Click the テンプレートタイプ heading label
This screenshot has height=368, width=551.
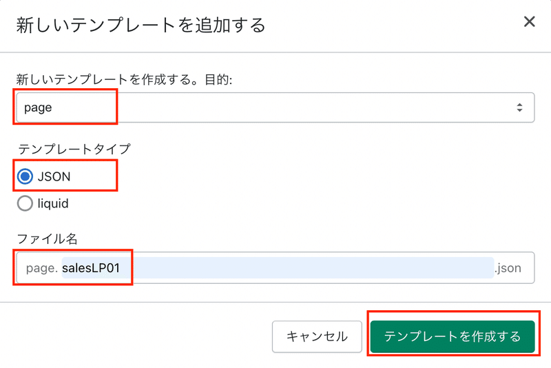click(x=74, y=149)
